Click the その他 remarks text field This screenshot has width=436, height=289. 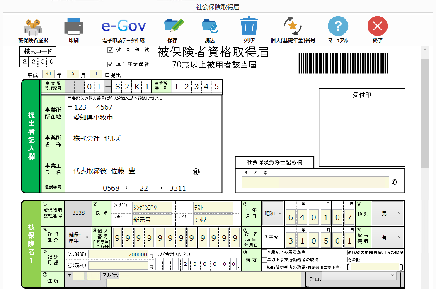(x=375, y=267)
